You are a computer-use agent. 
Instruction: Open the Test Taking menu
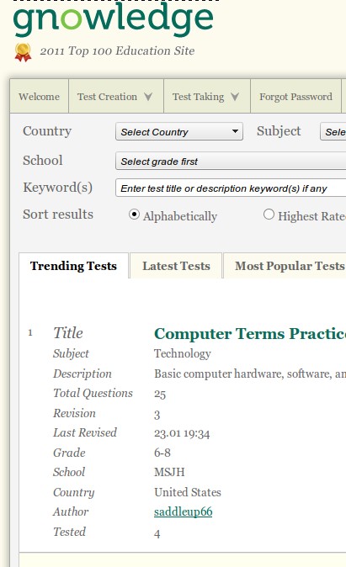pyautogui.click(x=207, y=97)
